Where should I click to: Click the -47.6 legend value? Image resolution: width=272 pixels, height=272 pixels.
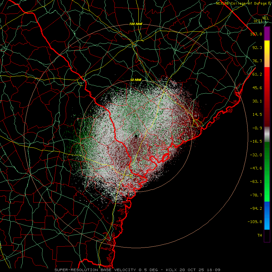coord(256,168)
